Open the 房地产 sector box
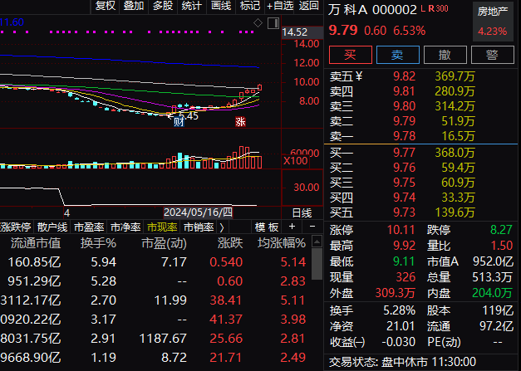This screenshot has width=521, height=371. point(493,22)
